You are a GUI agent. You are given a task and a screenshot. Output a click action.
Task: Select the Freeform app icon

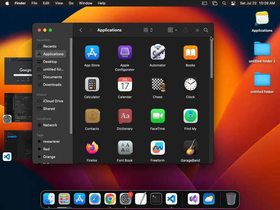tap(158, 148)
